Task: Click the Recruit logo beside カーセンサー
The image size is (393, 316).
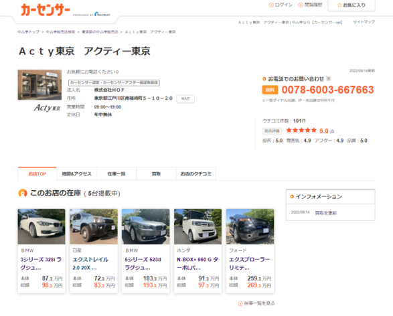Action: tap(102, 14)
